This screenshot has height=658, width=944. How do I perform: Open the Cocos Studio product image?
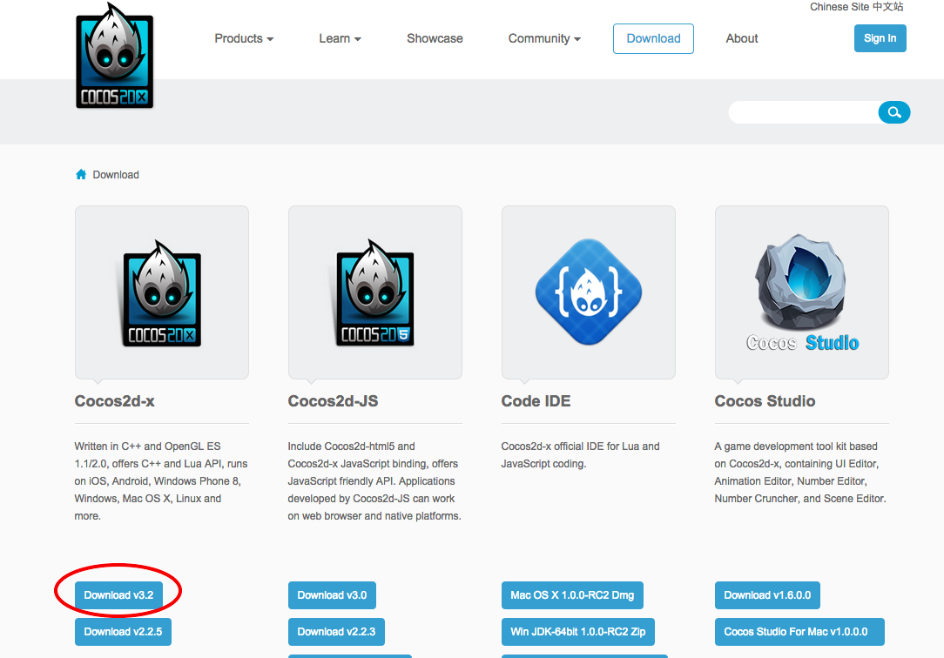801,292
